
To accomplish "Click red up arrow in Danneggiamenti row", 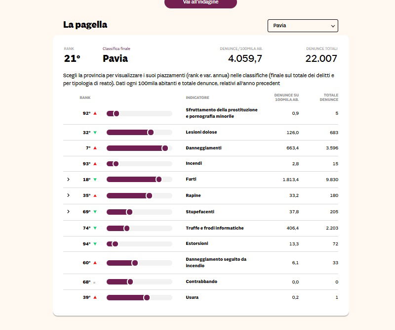I will [95, 148].
